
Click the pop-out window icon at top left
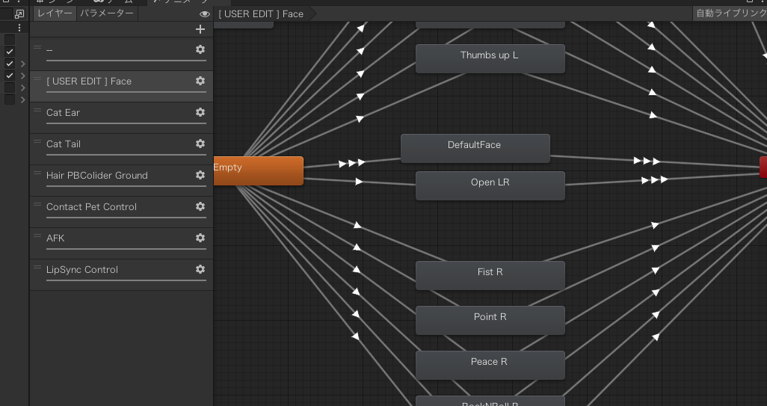[x=19, y=13]
